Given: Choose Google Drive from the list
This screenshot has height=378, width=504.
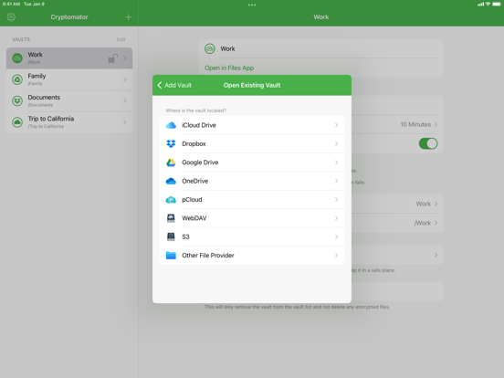Looking at the screenshot, I should tap(252, 163).
